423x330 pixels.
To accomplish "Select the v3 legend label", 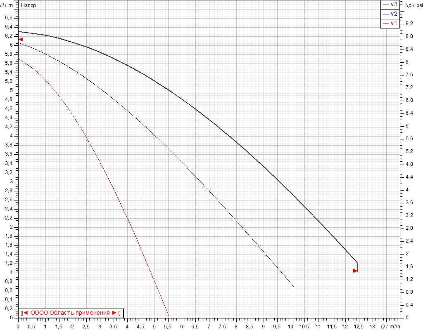I will pos(394,5).
